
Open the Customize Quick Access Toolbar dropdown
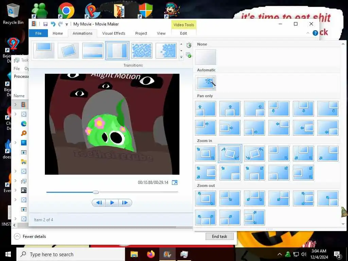point(67,24)
